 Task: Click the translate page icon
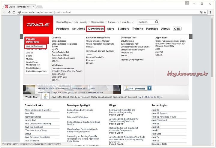(x=201, y=12)
